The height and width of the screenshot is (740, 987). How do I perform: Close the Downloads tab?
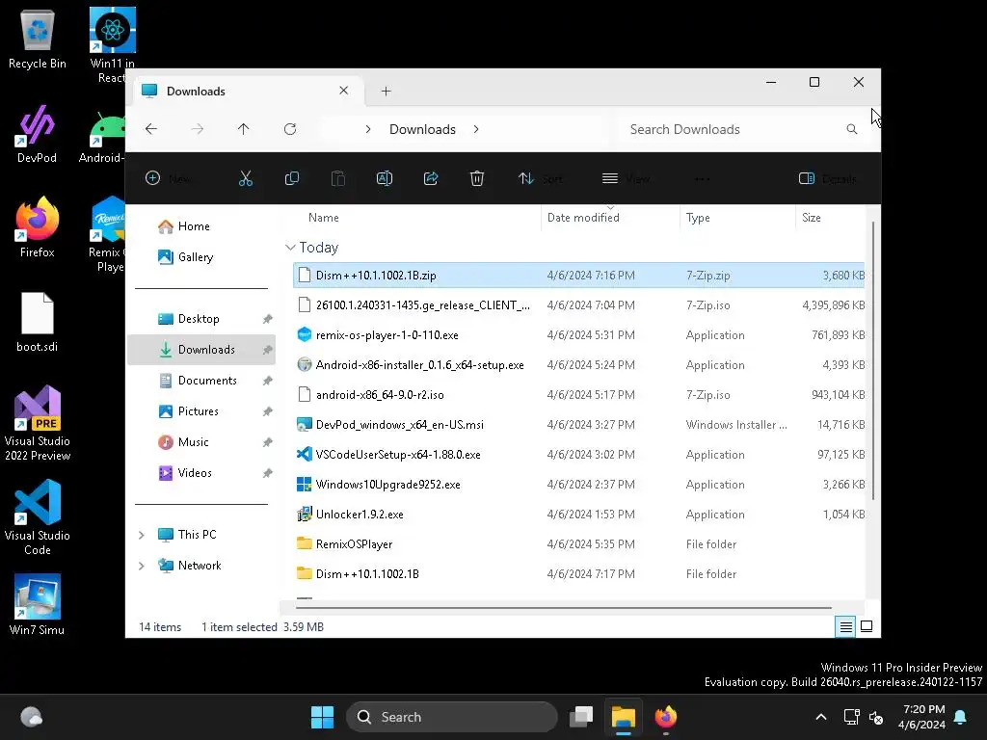click(x=344, y=91)
